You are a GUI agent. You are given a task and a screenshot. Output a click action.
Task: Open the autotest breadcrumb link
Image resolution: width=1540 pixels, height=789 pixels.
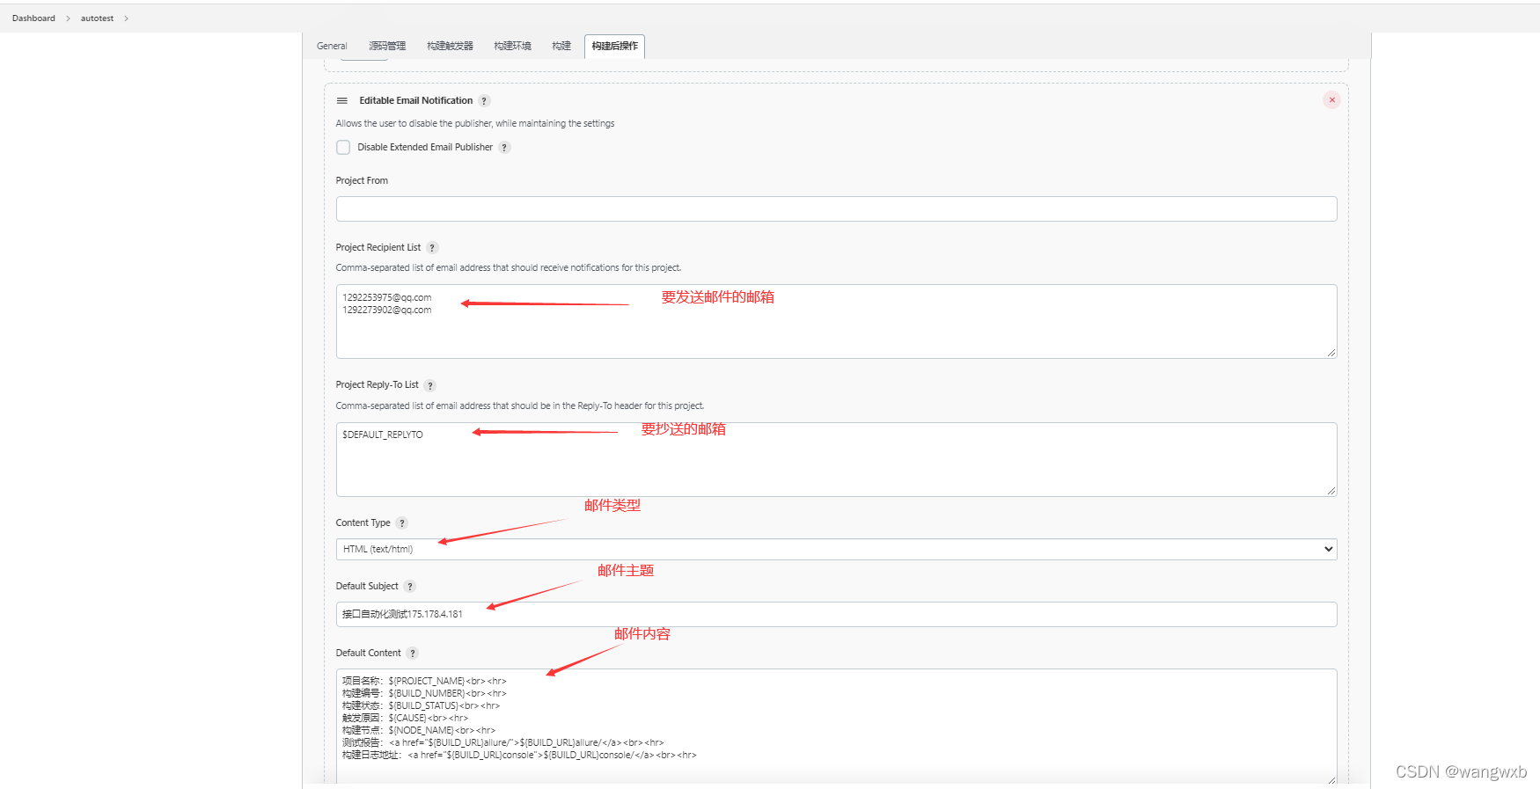tap(97, 18)
